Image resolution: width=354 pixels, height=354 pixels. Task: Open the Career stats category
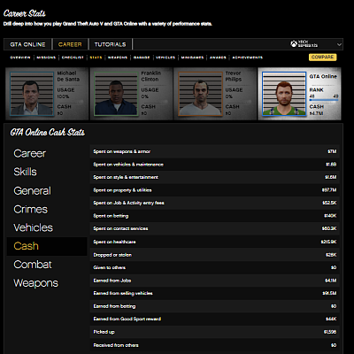pos(29,153)
